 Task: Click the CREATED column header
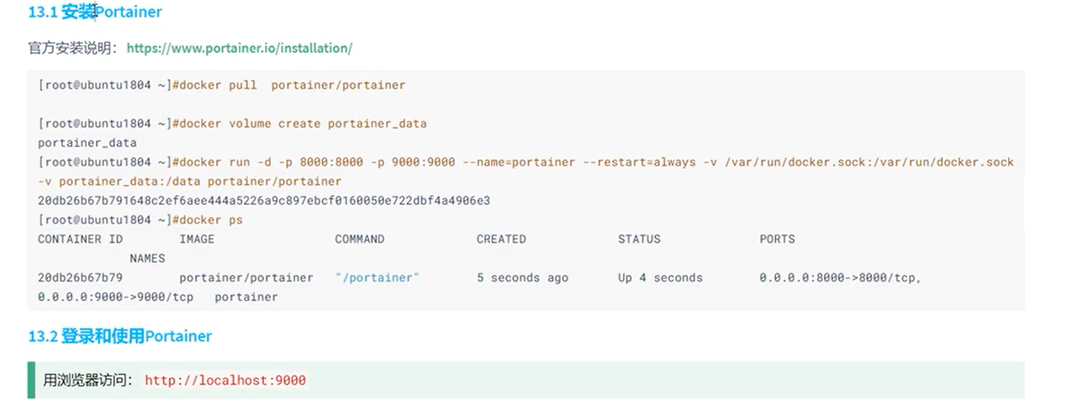point(501,239)
